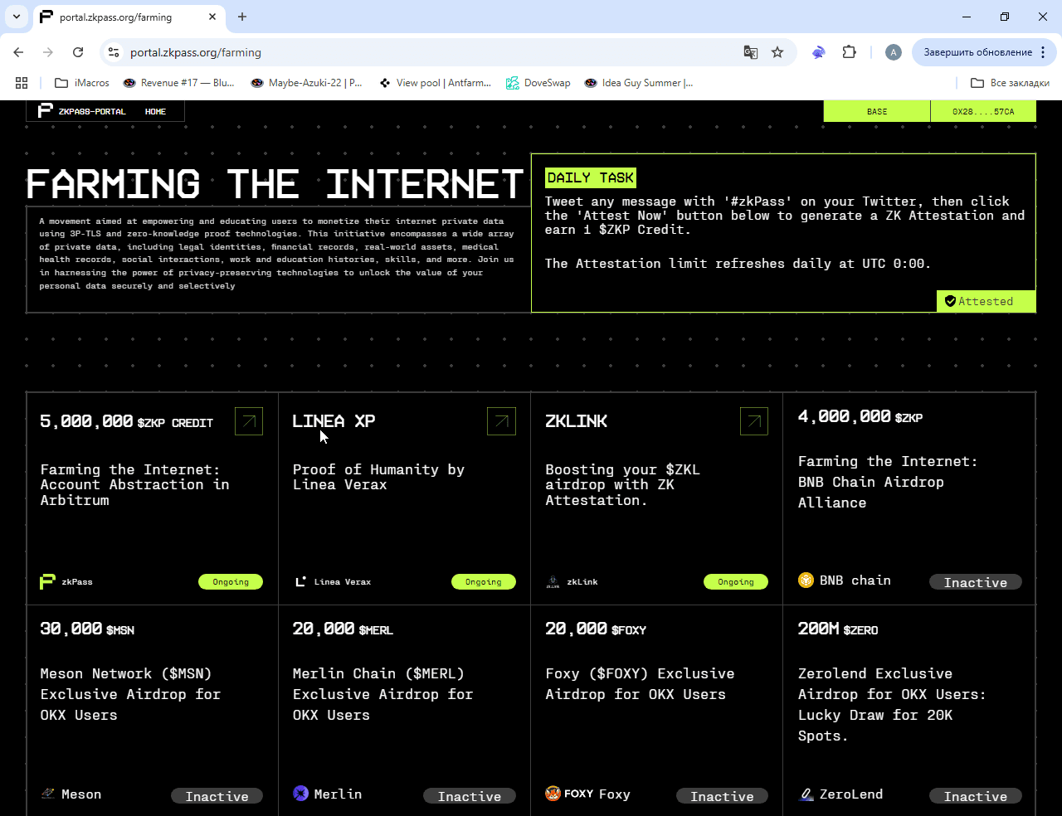Open Boosting your $ZKL airdrop text
The width and height of the screenshot is (1062, 816).
622,485
